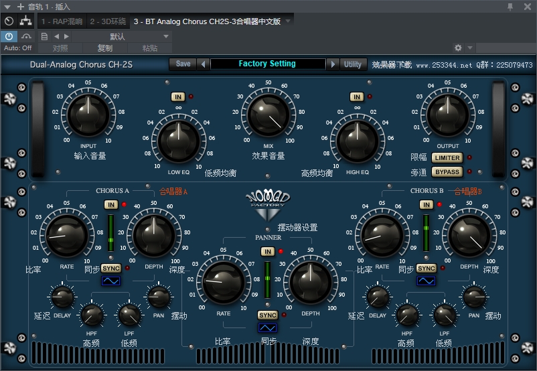Image resolution: width=537 pixels, height=371 pixels.
Task: Select Chorus A sine waveform icon
Action: point(111,281)
